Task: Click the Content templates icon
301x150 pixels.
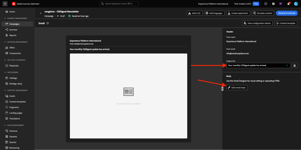Action: point(7,101)
